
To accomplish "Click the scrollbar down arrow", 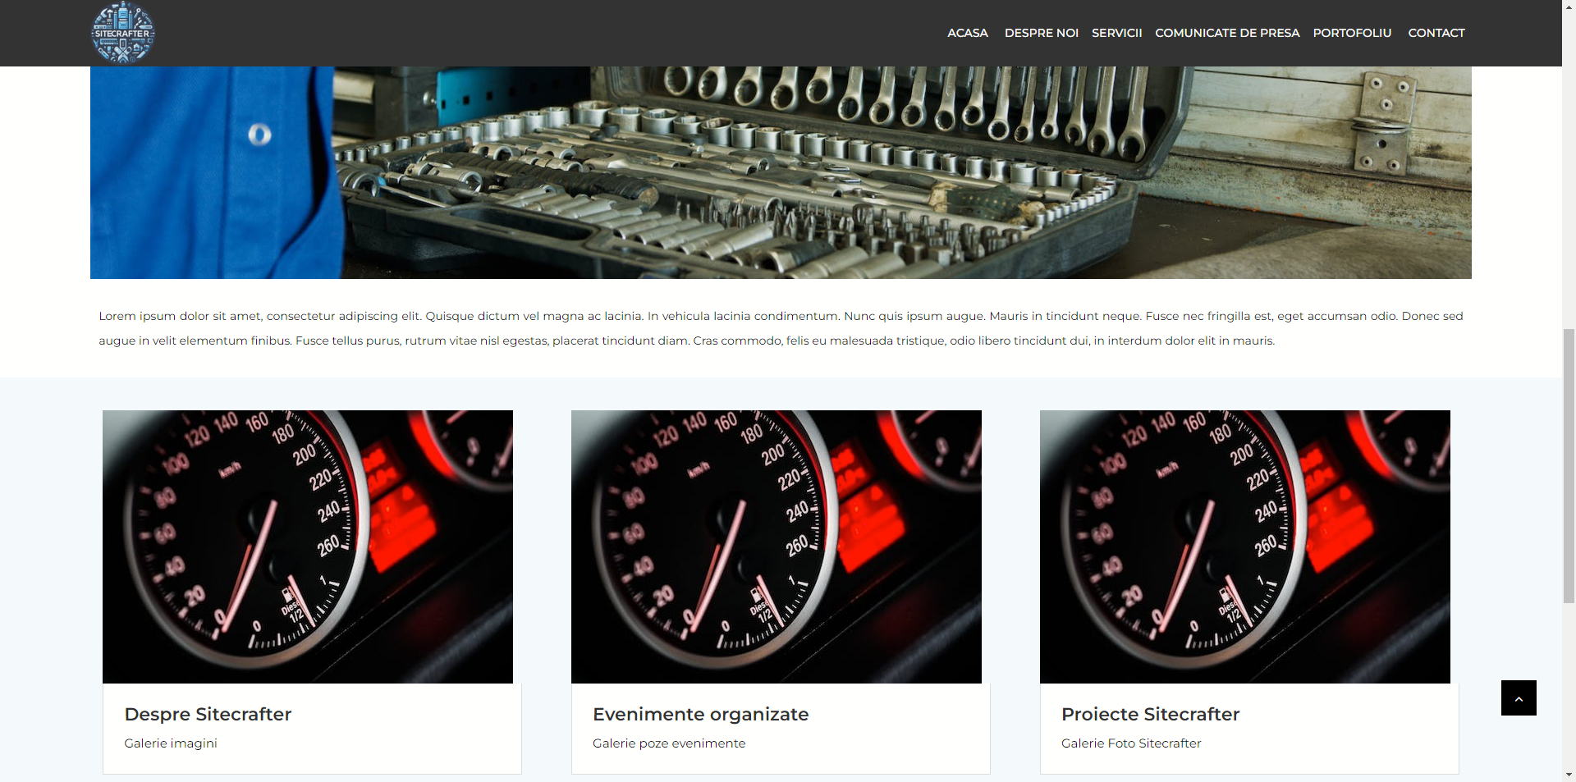I will pos(1569,774).
